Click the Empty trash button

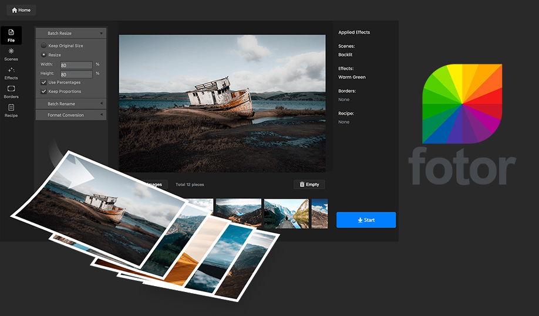[x=309, y=184]
